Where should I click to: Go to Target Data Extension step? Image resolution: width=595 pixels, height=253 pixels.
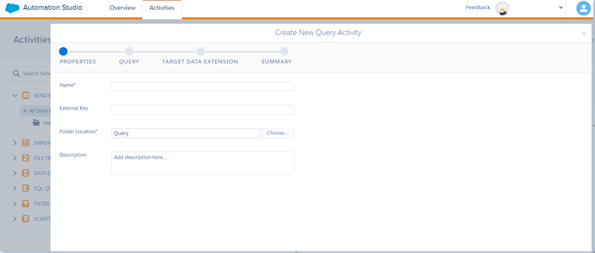200,52
